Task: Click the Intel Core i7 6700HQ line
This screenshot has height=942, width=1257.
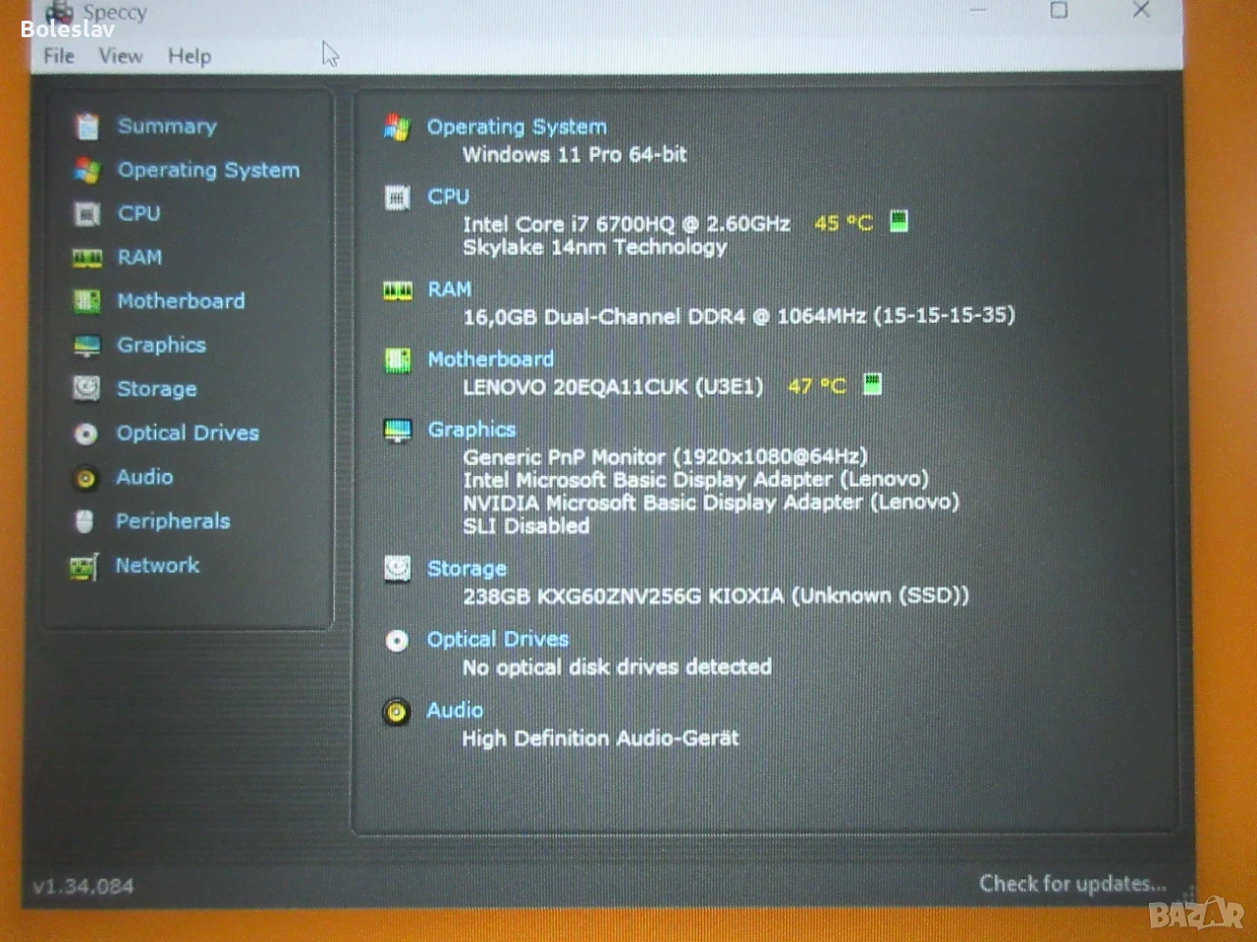Action: [x=627, y=224]
